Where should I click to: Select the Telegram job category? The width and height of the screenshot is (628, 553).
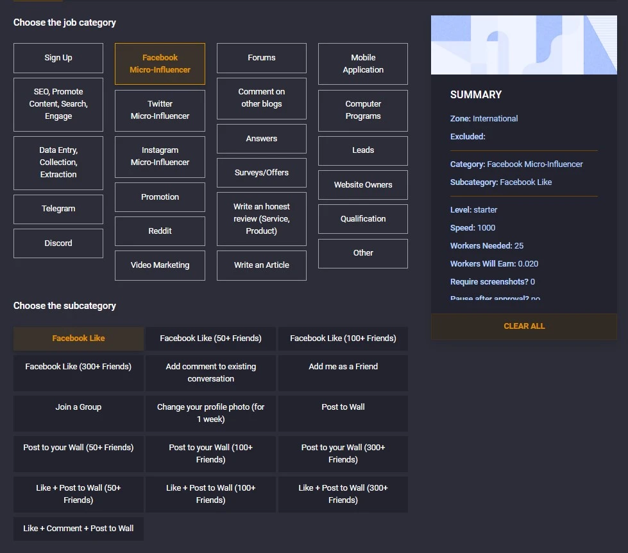pos(58,209)
